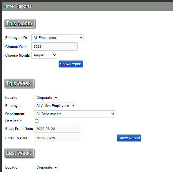The width and height of the screenshot is (173, 172).
Task: Click the This Week section header
Action: pos(19,83)
